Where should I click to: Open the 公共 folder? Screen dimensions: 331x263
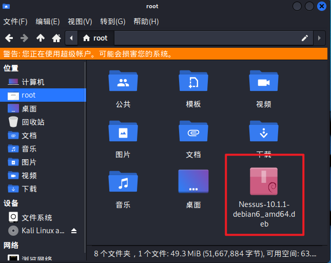click(x=123, y=83)
